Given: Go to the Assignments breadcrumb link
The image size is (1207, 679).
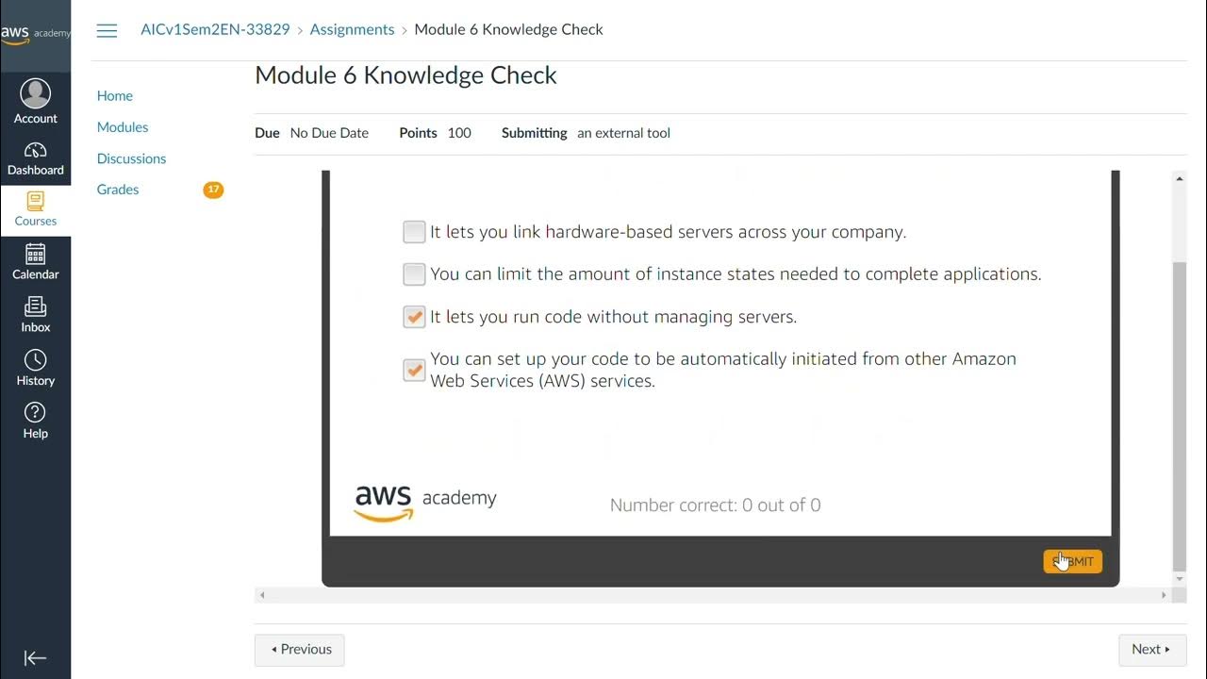Looking at the screenshot, I should point(352,29).
